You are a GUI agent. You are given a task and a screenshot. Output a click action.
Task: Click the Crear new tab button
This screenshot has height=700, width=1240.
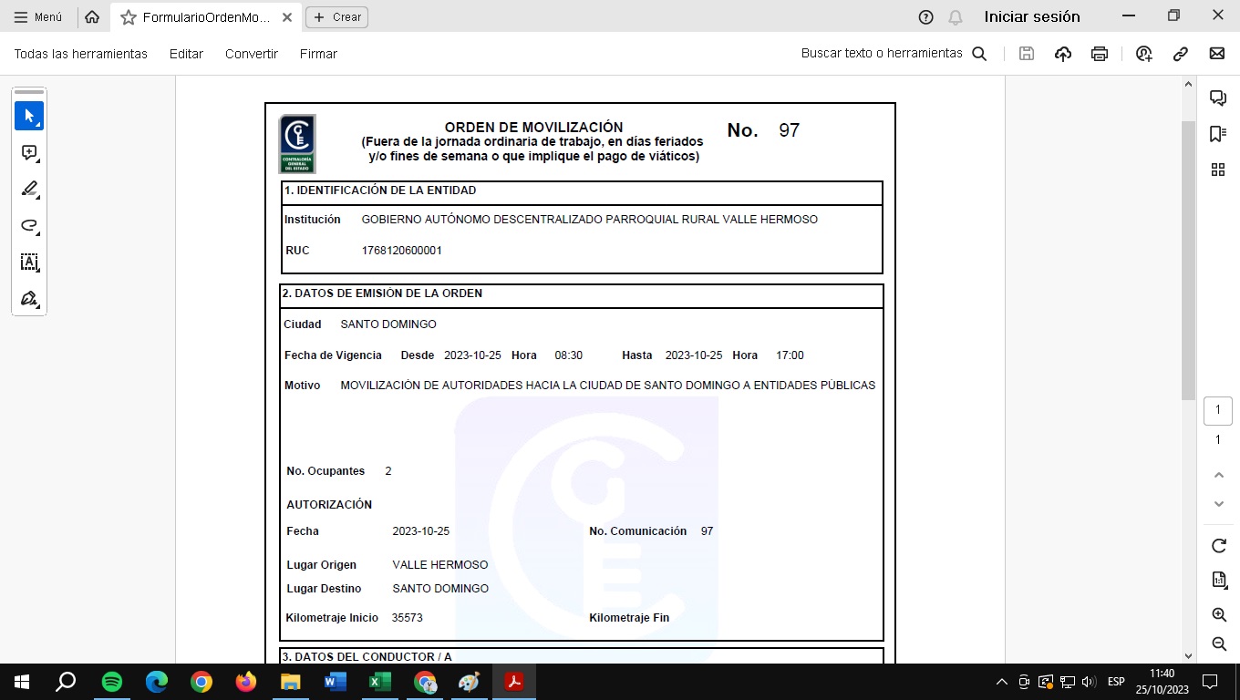[x=336, y=17]
